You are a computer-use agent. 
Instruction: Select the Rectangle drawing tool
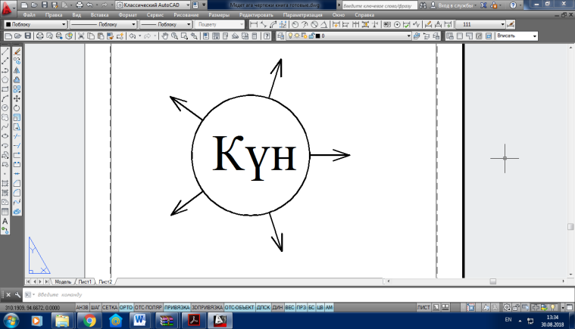5,89
